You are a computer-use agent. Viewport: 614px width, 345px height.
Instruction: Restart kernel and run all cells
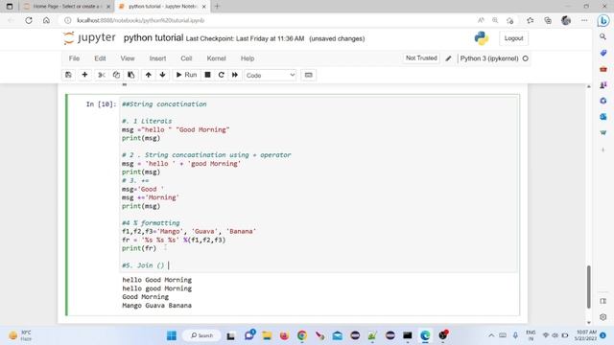coord(235,75)
